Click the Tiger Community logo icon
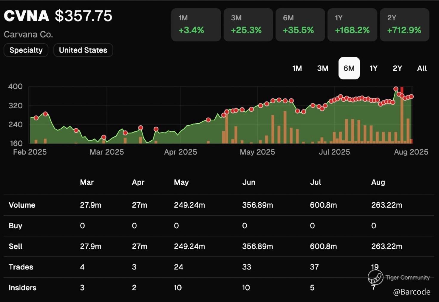Viewport: 439px width, 302px height. click(375, 278)
